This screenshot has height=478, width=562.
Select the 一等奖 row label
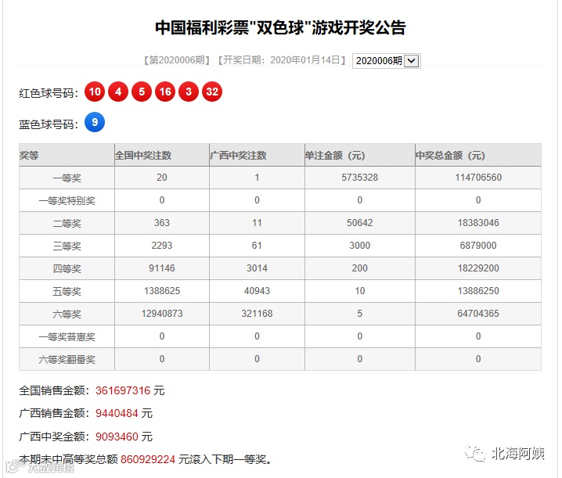click(67, 178)
